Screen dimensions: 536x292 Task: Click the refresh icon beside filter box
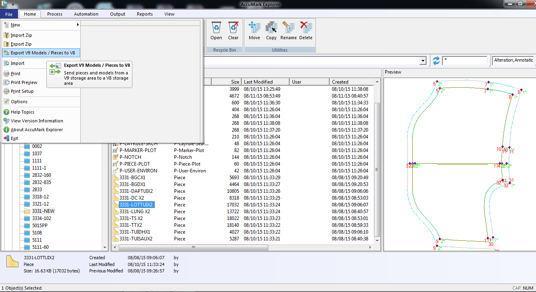pos(436,60)
